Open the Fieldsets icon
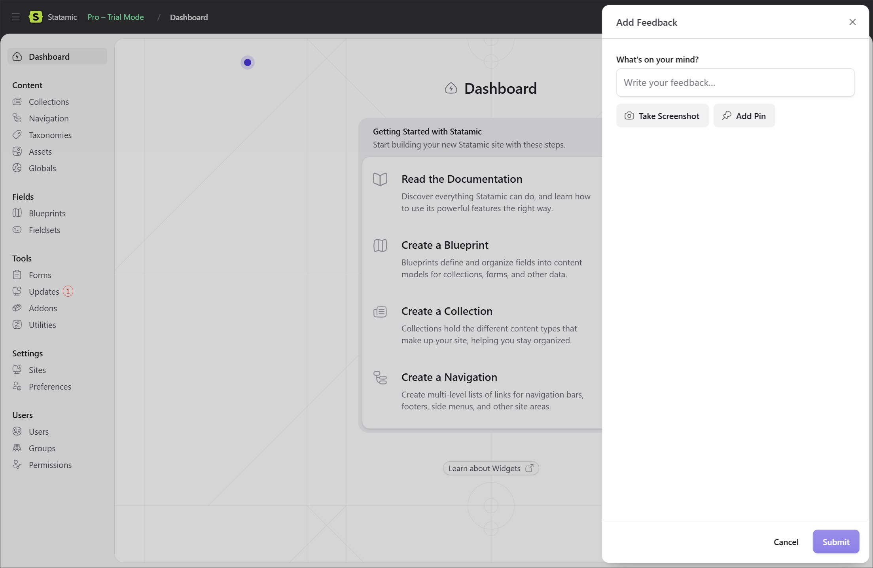This screenshot has height=568, width=873. 17,230
